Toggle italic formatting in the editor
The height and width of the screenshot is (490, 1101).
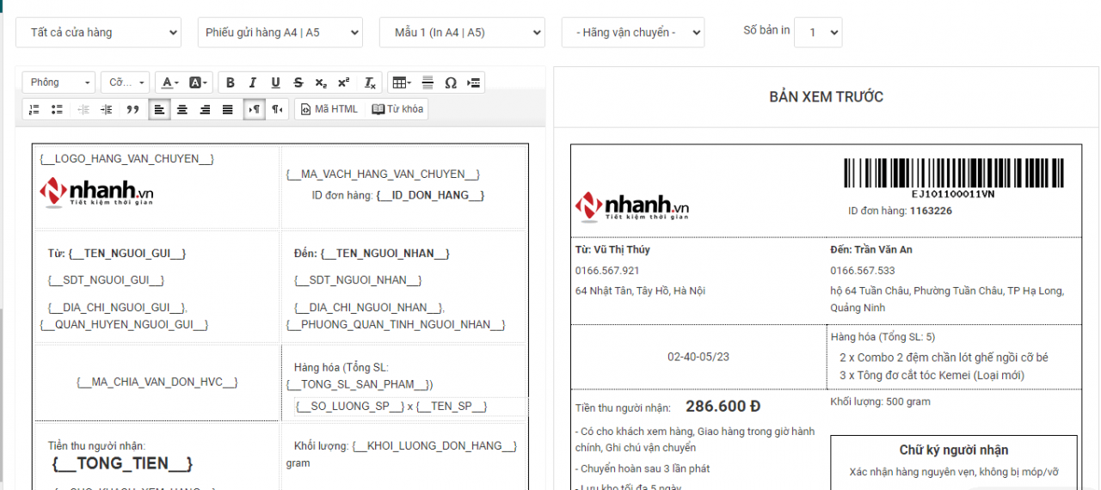253,83
